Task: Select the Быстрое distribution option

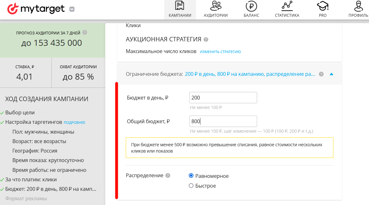Action: (191, 186)
